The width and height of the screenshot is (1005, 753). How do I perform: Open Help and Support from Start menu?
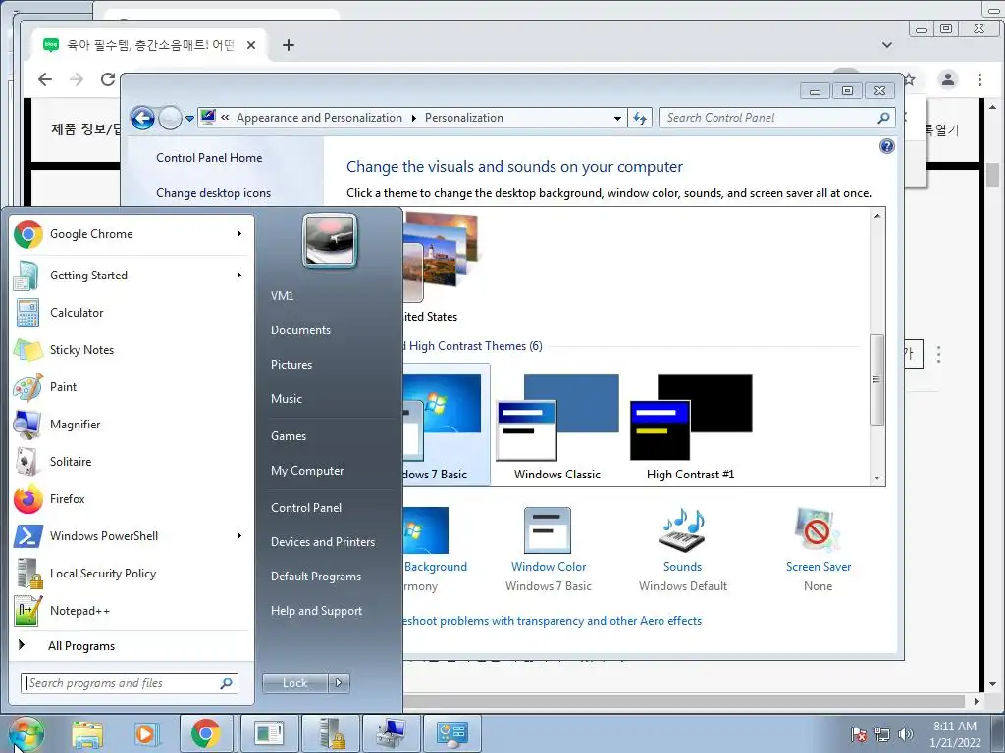(316, 611)
